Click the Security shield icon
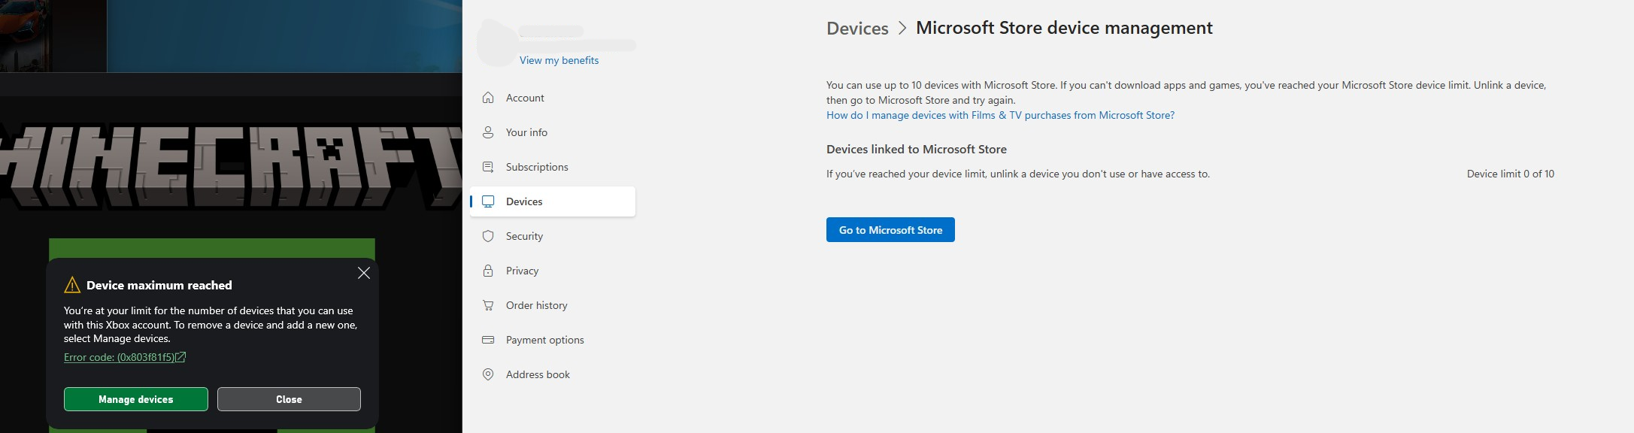This screenshot has width=1634, height=433. [488, 236]
